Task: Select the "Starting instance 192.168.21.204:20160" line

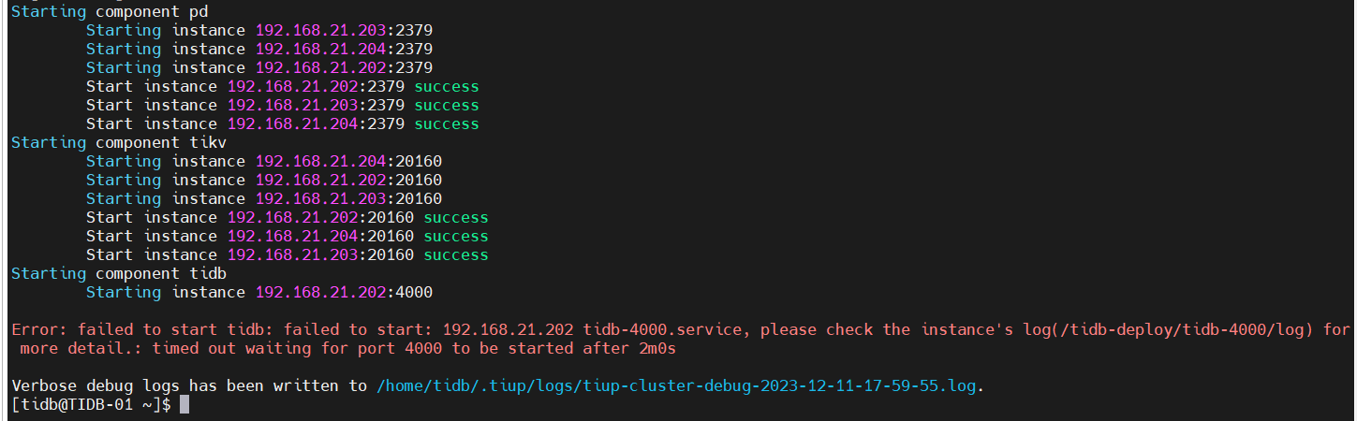Action: [x=264, y=161]
